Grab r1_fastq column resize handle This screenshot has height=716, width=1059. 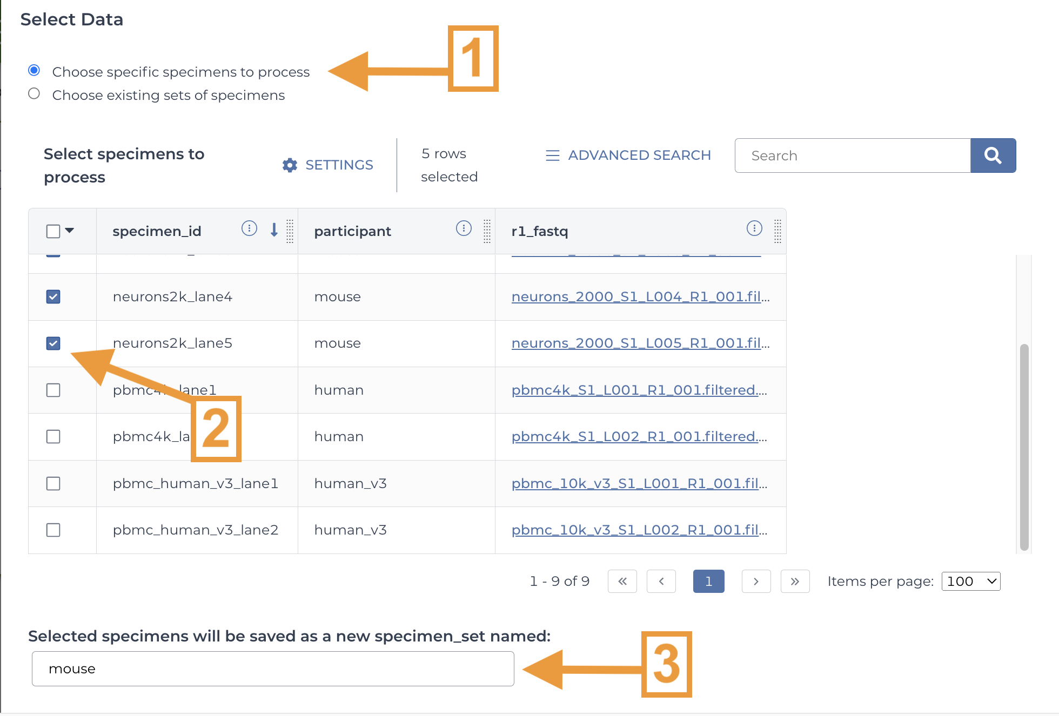pos(778,231)
